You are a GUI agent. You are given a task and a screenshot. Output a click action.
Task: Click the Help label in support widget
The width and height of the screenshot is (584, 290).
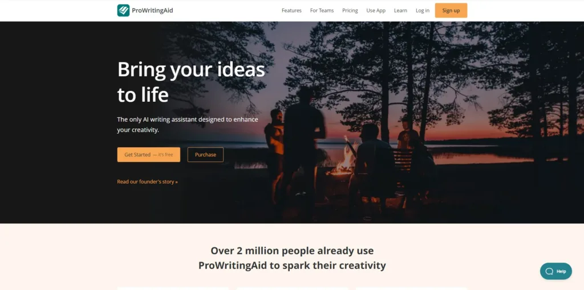(561, 271)
